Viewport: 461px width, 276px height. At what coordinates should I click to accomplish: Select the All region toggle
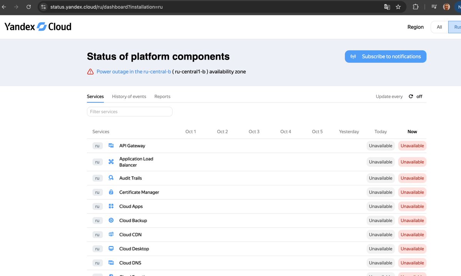439,27
